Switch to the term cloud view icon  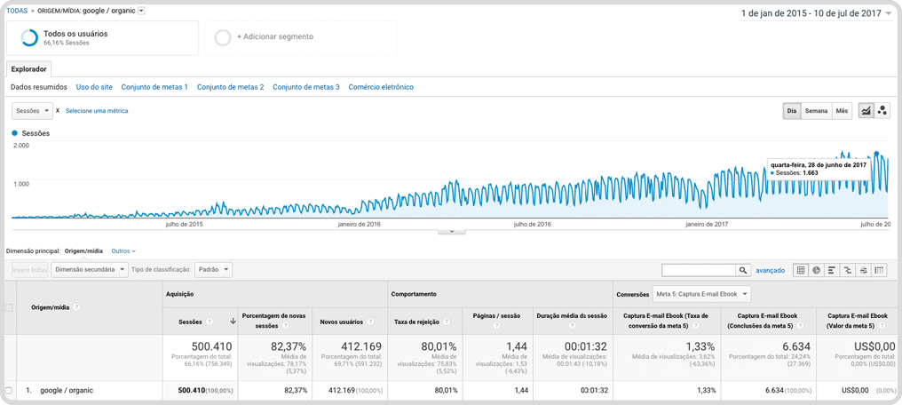point(863,270)
